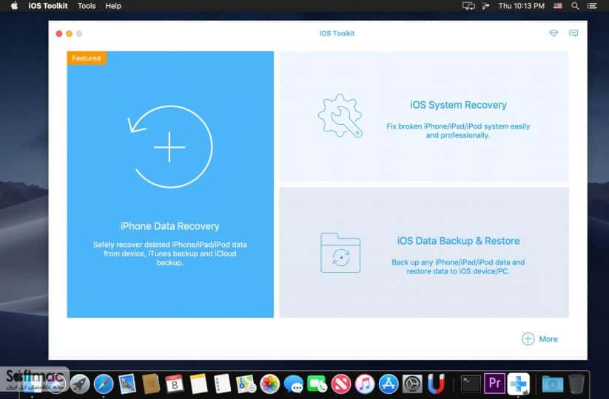Open Messages in the Dock
609x399 pixels.
(294, 384)
